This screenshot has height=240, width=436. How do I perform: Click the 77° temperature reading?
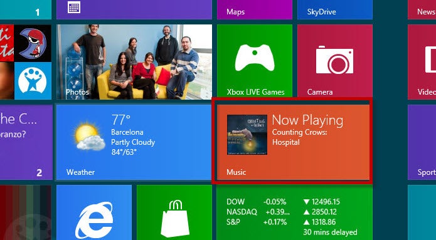click(120, 120)
